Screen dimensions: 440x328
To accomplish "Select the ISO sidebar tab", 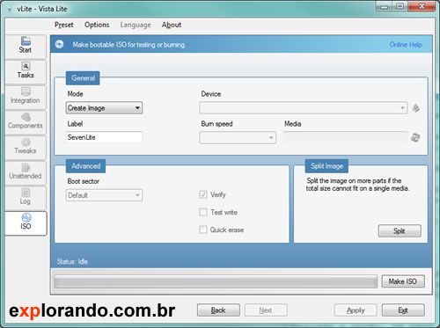I will coord(26,222).
